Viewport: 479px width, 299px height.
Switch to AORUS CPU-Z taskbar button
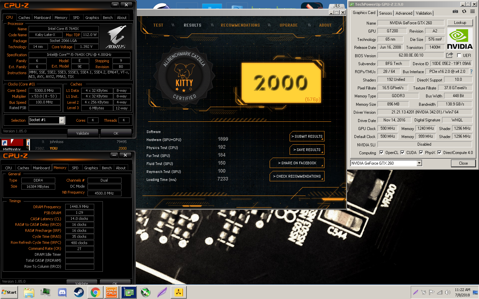112,292
